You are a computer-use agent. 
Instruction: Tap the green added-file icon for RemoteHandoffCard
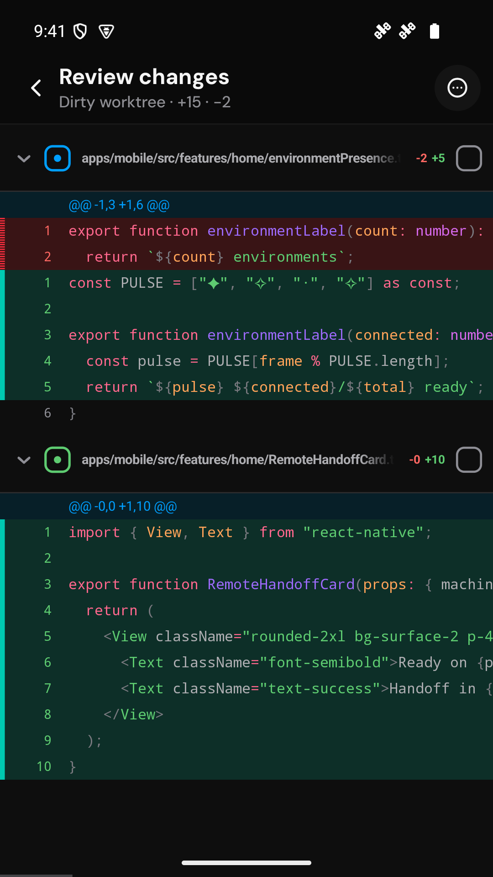tap(58, 460)
